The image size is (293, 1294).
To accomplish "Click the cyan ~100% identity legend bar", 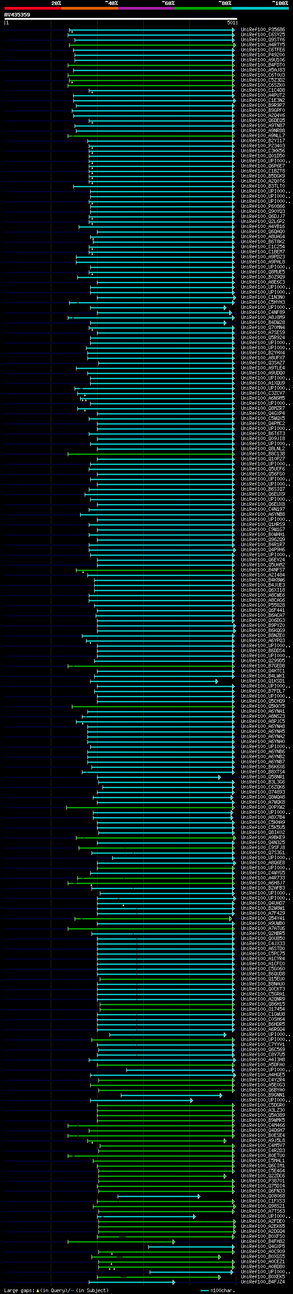I will [260, 8].
